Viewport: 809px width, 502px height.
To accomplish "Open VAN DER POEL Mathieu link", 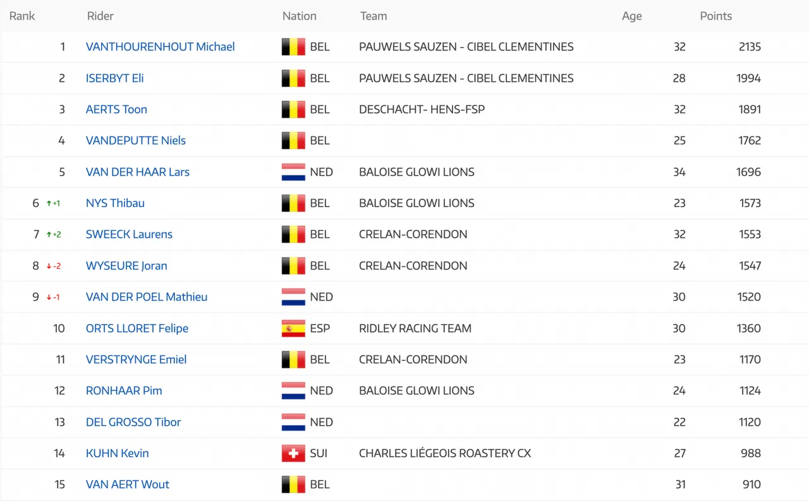I will 147,297.
